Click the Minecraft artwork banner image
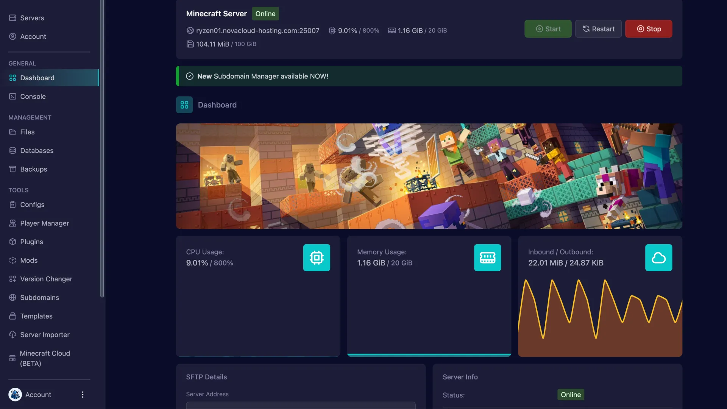The height and width of the screenshot is (409, 727). click(429, 176)
